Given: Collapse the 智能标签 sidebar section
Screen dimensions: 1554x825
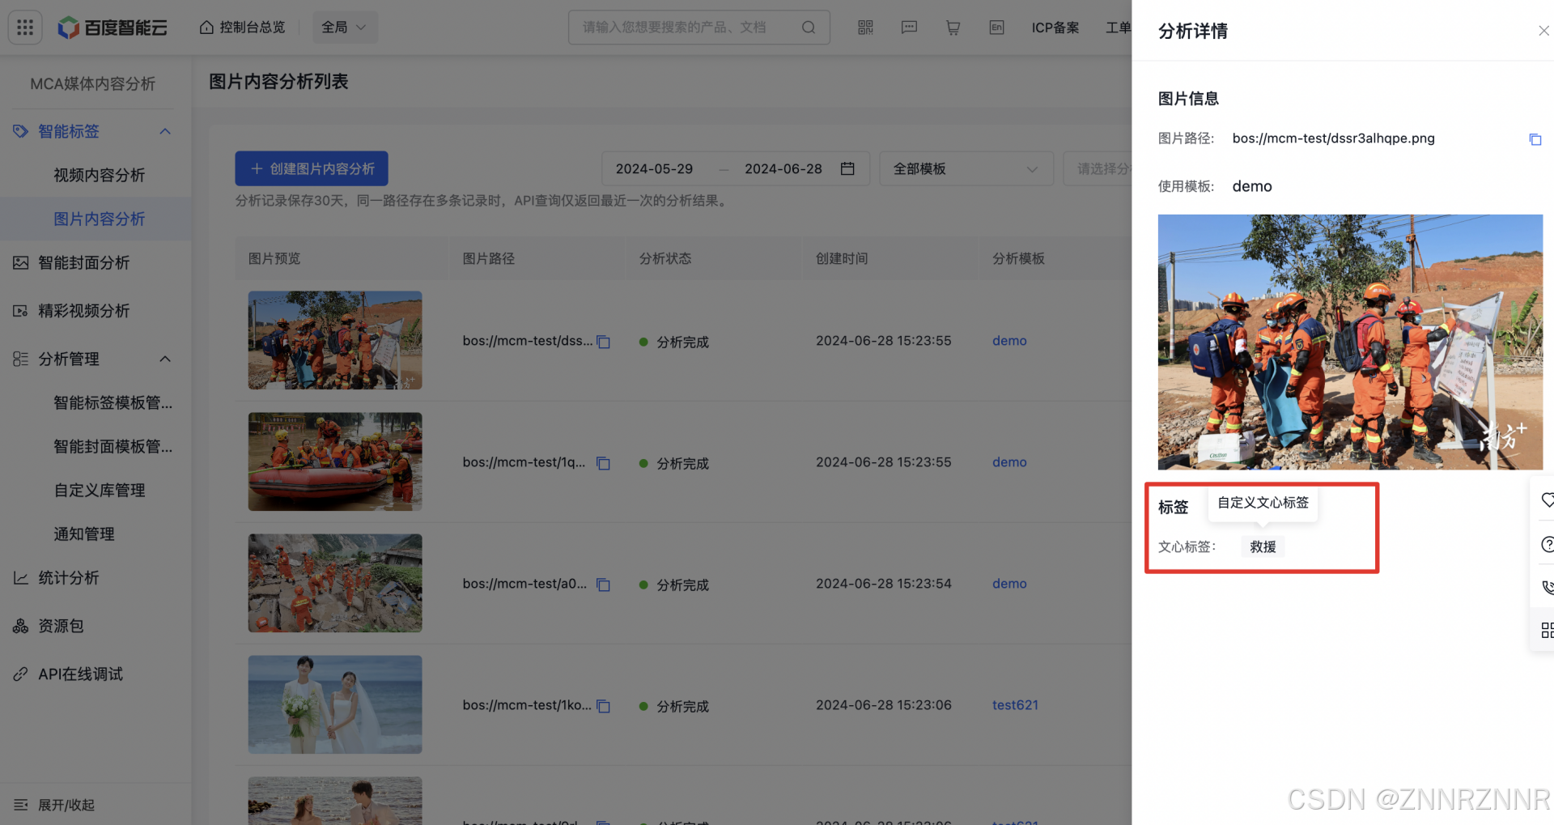Looking at the screenshot, I should click(165, 131).
